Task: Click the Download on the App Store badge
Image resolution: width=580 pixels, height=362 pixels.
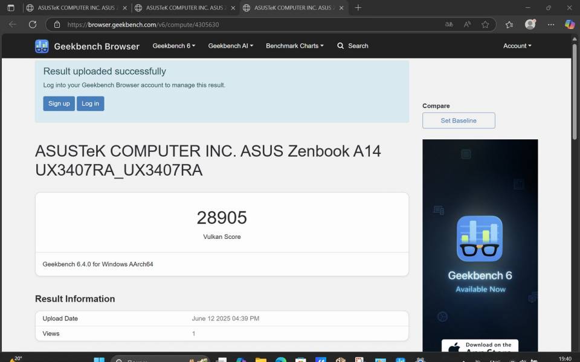Action: pyautogui.click(x=480, y=346)
